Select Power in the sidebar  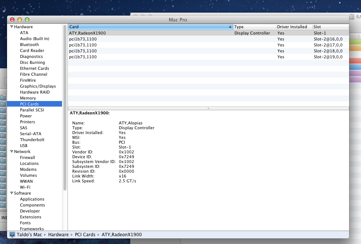coord(26,116)
